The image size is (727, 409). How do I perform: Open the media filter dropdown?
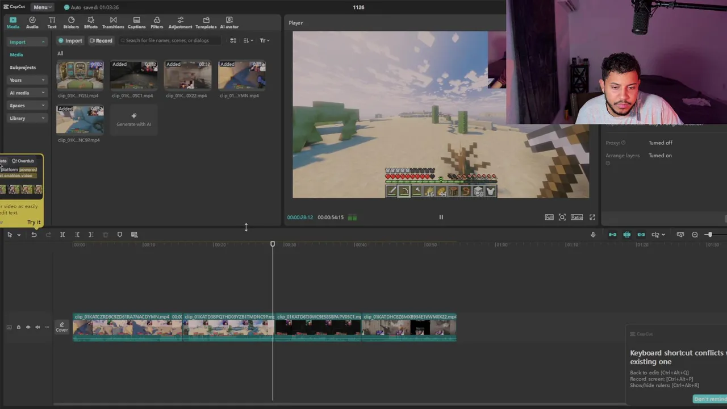coord(264,40)
